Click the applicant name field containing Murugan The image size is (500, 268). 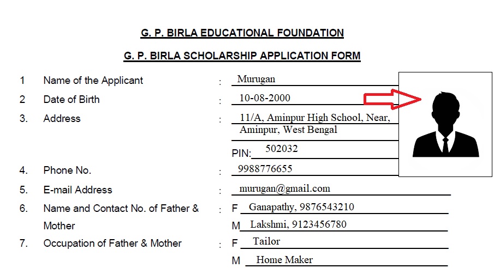coord(257,80)
